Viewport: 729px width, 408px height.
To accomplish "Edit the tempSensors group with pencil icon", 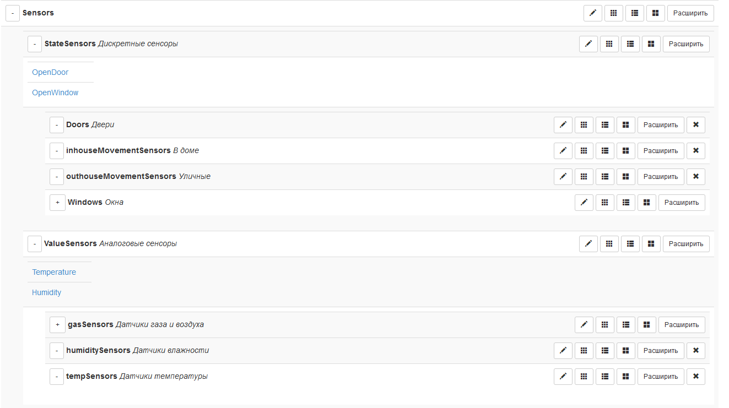I will pyautogui.click(x=563, y=377).
